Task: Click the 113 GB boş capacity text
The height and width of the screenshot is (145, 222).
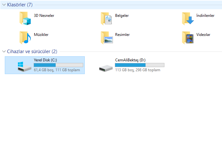Action: [x=124, y=70]
